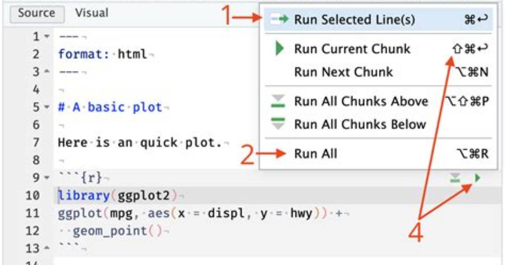
Task: Place cursor in 'library(ggplot2)' line
Action: tap(117, 195)
